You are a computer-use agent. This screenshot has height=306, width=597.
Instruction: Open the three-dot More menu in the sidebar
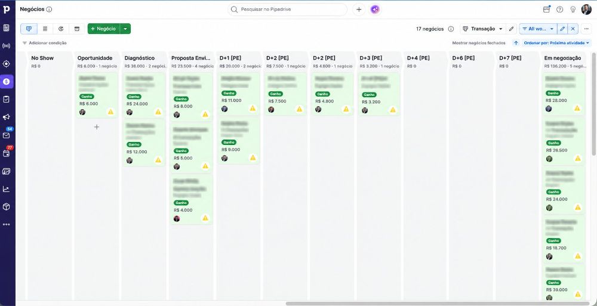coord(7,224)
